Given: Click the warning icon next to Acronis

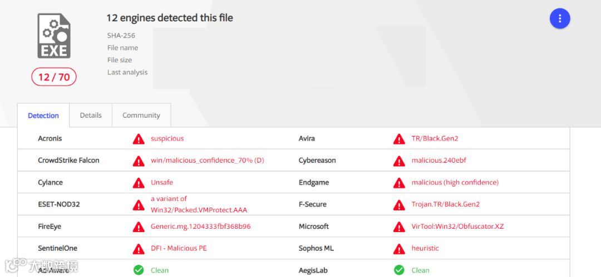Looking at the screenshot, I should (139, 139).
